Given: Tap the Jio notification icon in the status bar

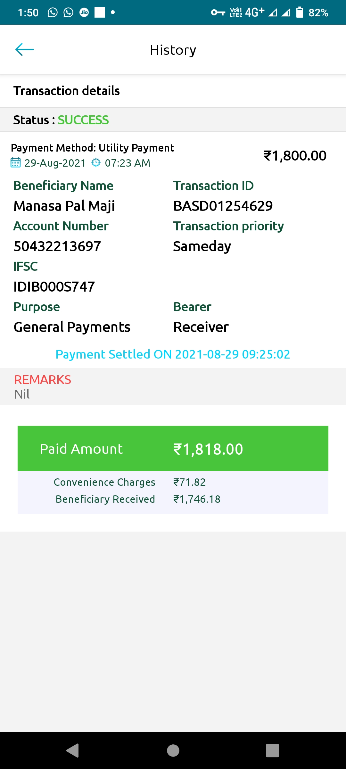Looking at the screenshot, I should pyautogui.click(x=84, y=12).
